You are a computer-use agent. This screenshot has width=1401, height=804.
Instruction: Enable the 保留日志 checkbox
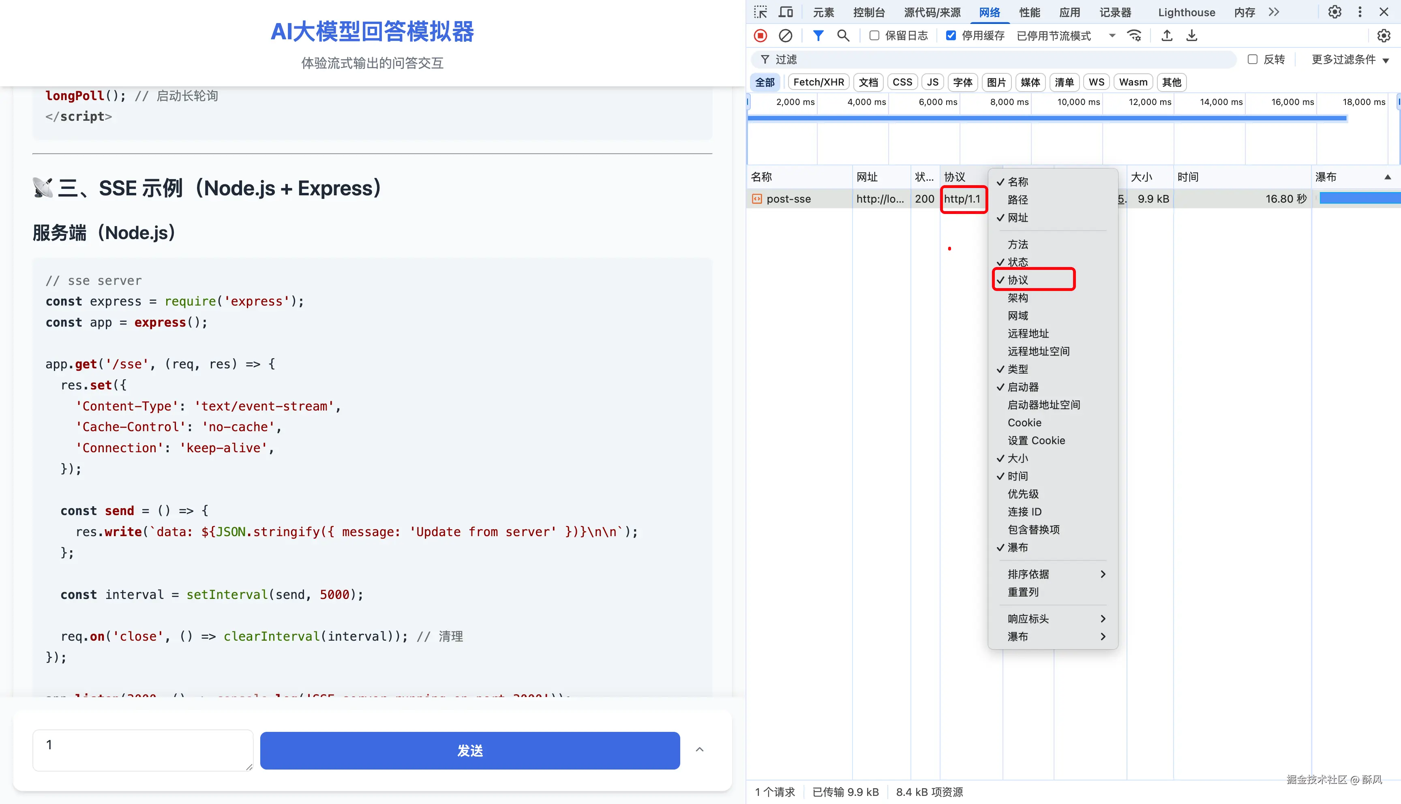(874, 36)
